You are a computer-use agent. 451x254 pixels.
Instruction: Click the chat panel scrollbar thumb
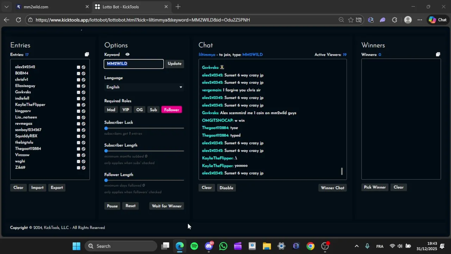(342, 171)
